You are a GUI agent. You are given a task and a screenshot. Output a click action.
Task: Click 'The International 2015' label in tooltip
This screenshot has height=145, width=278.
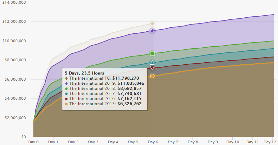[93, 104]
